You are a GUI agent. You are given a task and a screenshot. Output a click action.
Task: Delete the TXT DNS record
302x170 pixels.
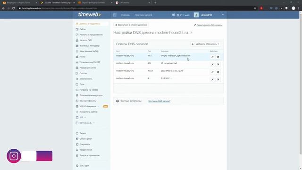coord(218,57)
